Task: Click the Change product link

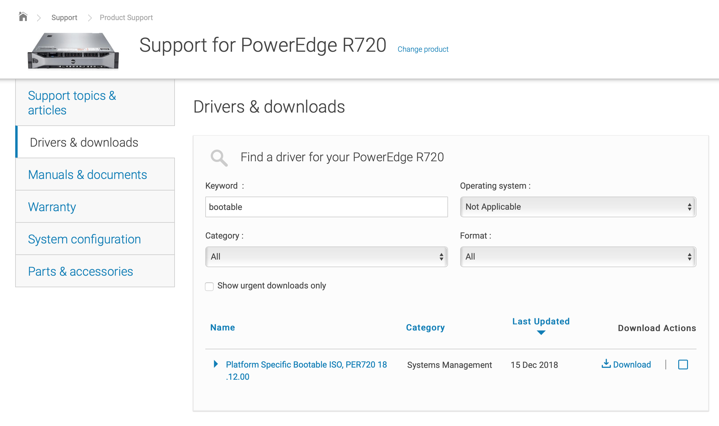Action: coord(423,49)
